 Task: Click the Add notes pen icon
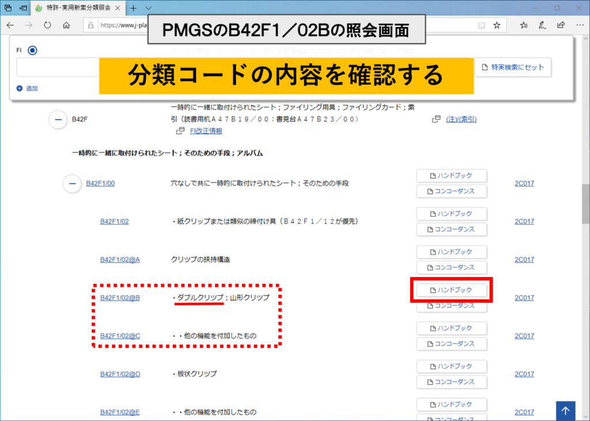pos(542,25)
